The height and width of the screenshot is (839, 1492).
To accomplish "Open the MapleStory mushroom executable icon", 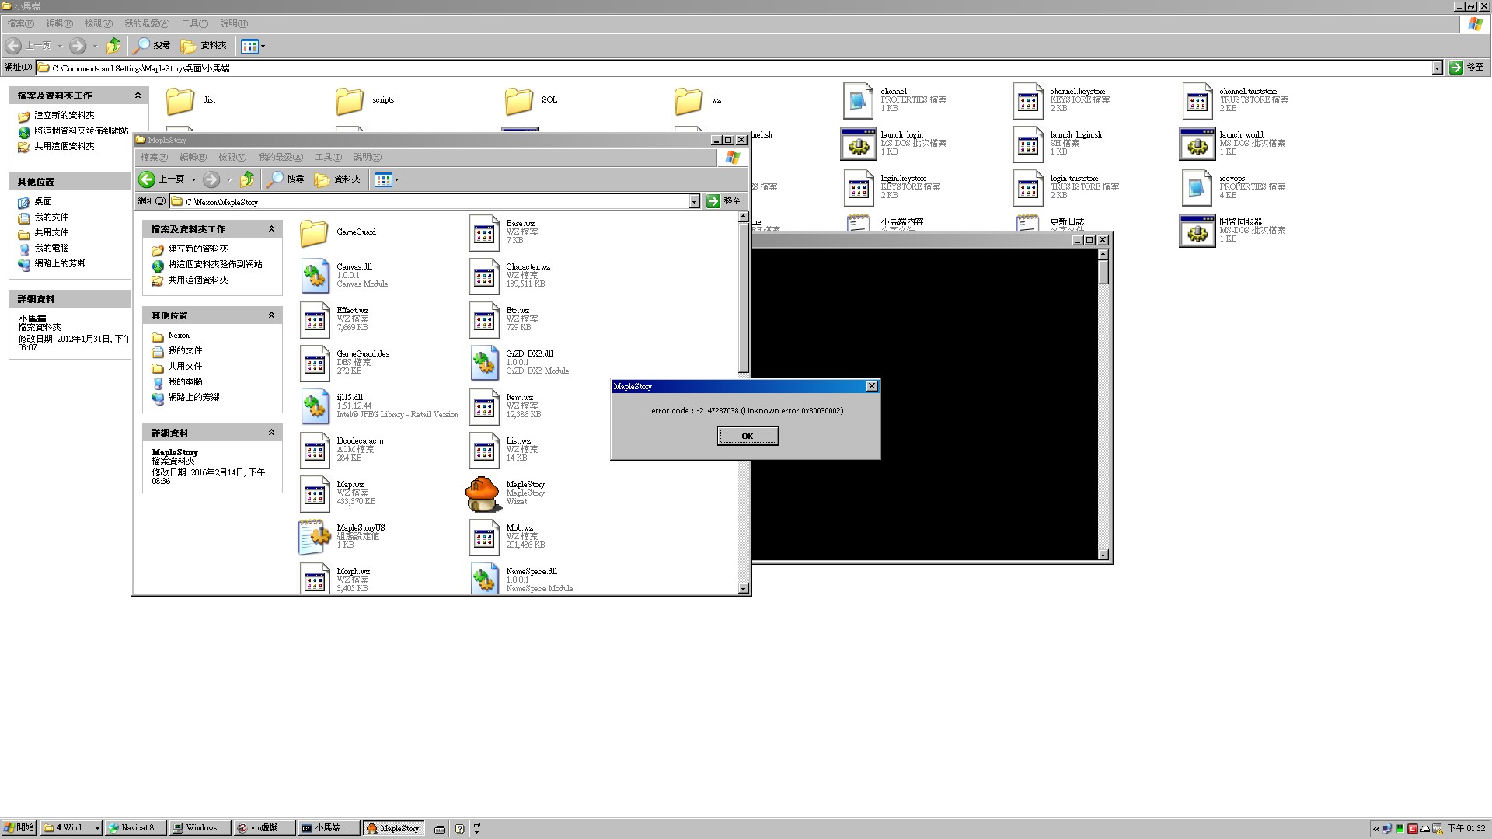I will click(483, 494).
